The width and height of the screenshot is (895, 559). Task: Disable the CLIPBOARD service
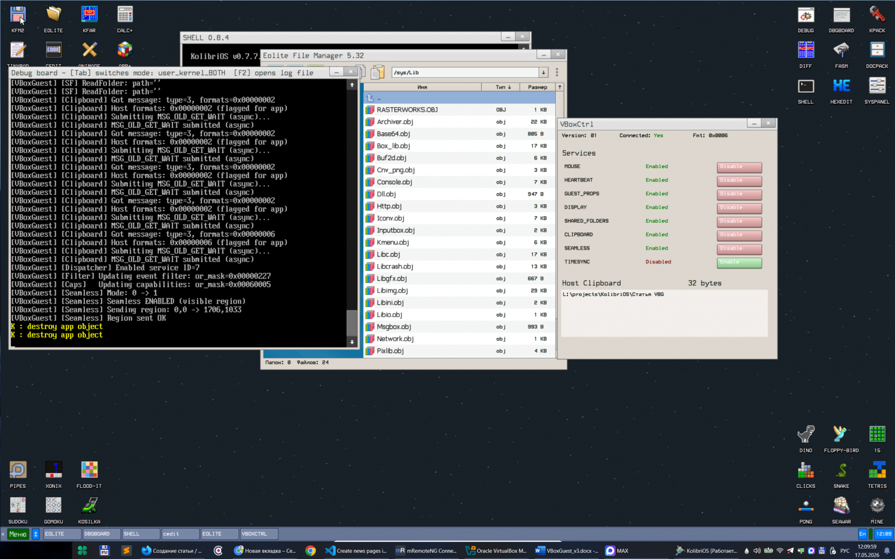739,235
